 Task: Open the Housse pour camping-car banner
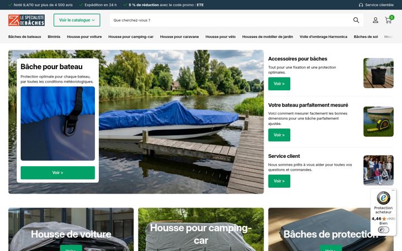(x=201, y=229)
